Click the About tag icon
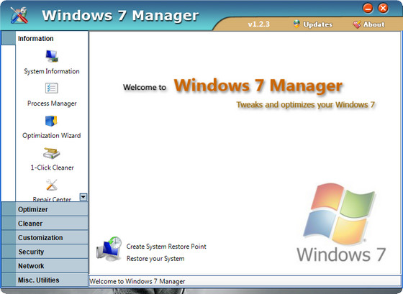The image size is (403, 294). pos(357,24)
